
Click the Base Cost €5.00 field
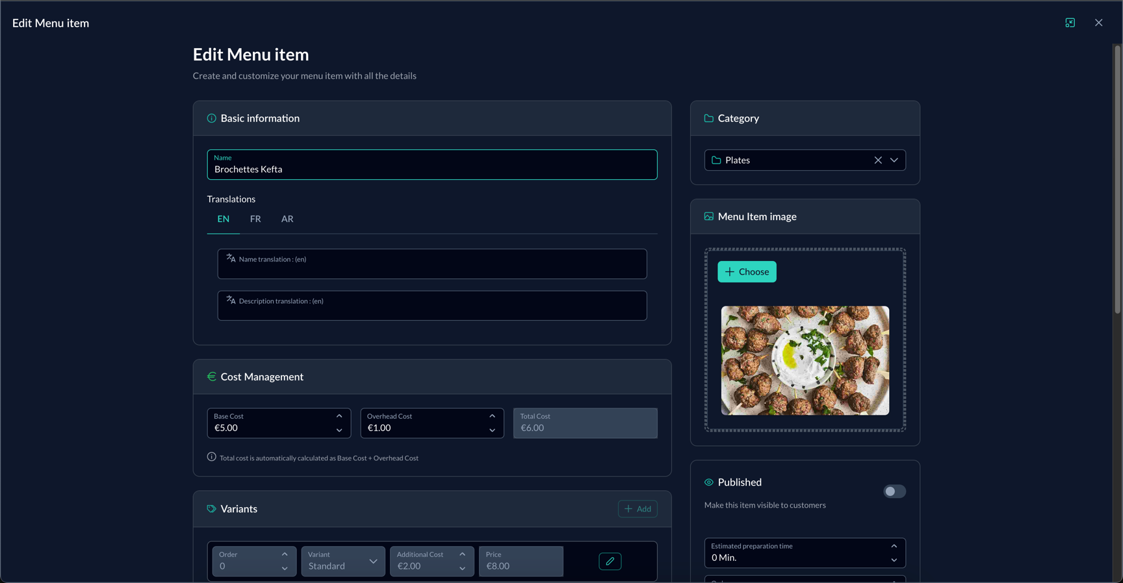279,423
